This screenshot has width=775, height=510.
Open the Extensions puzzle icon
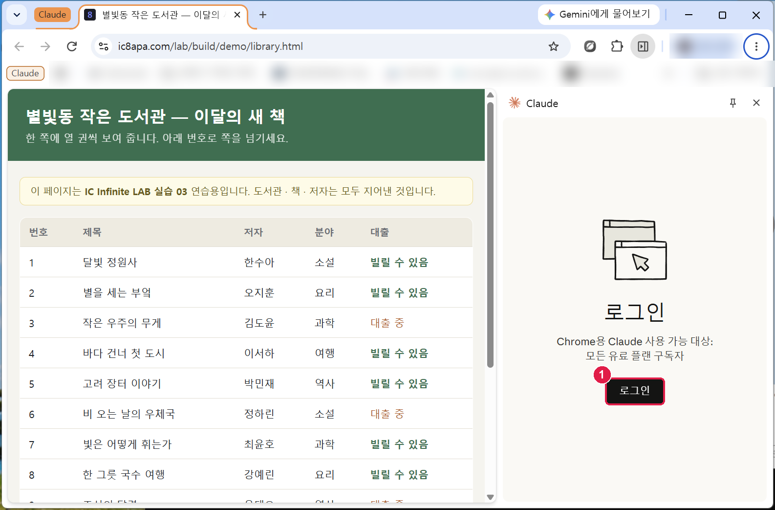617,46
